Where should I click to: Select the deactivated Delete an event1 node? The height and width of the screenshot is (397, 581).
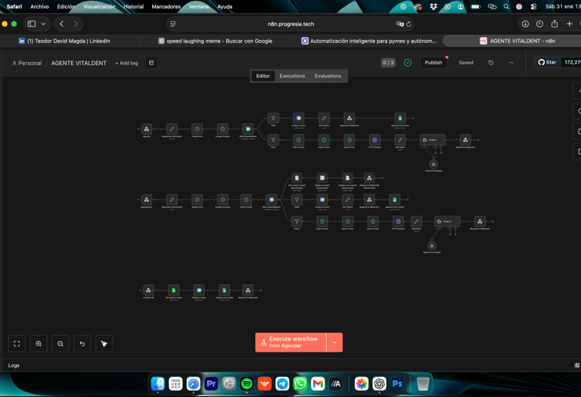tap(322, 178)
